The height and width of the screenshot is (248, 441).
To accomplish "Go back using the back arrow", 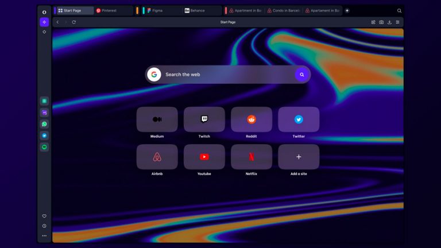I will 57,22.
